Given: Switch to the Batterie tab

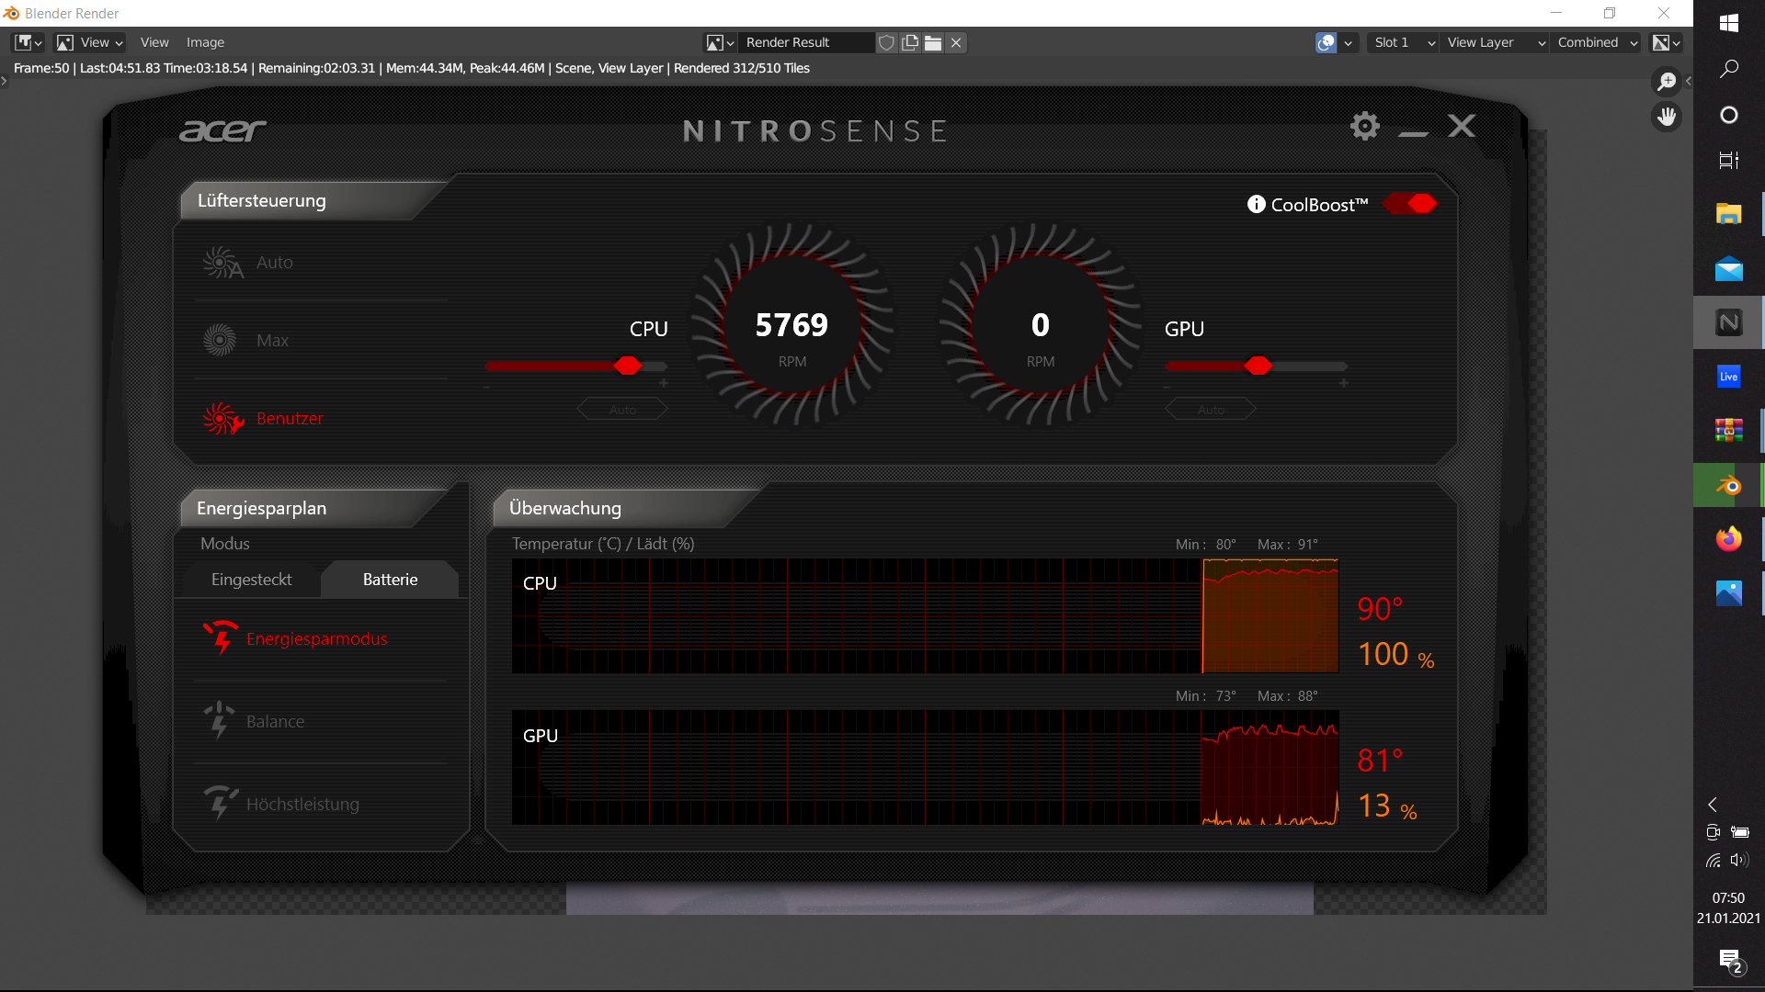Looking at the screenshot, I should (390, 580).
